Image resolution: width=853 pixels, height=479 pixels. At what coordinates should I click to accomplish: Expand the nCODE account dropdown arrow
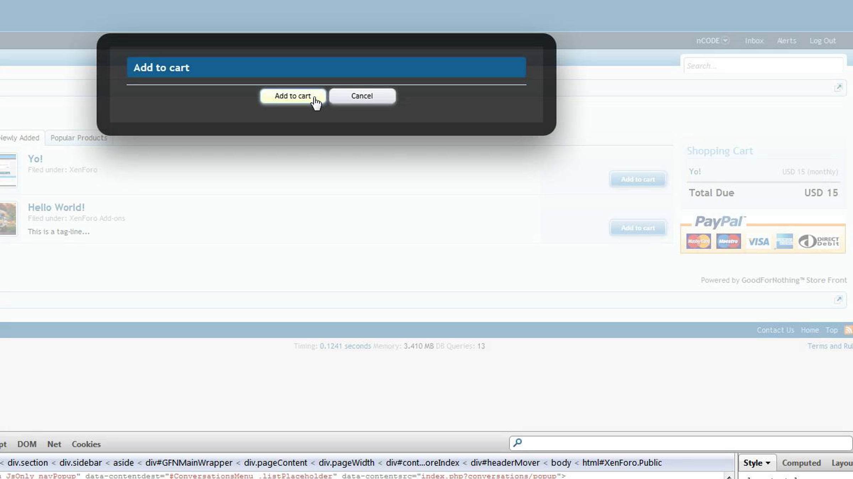click(x=725, y=40)
